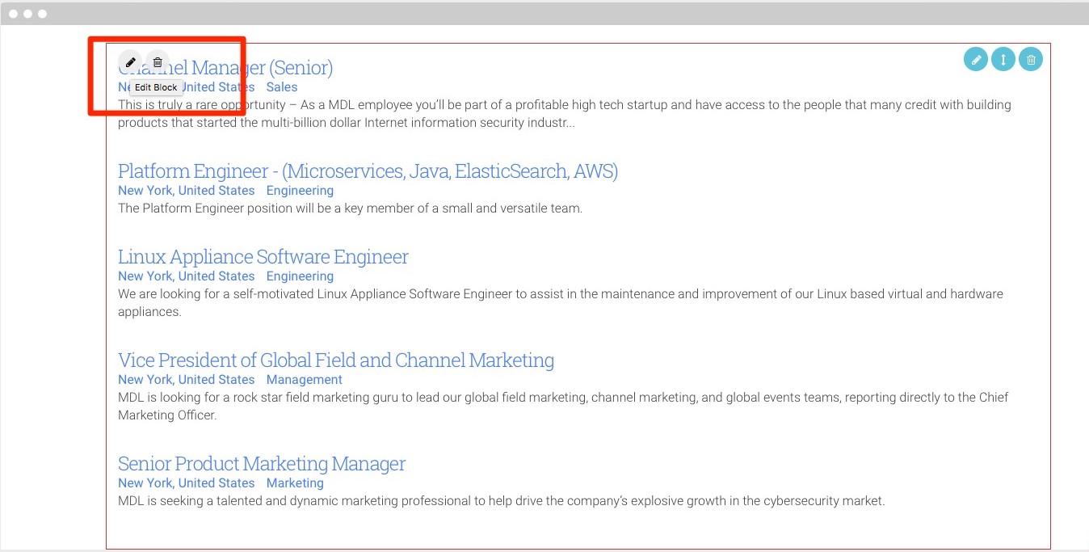Click the small pencil Edit Block icon
This screenshot has height=552, width=1089.
pos(130,62)
